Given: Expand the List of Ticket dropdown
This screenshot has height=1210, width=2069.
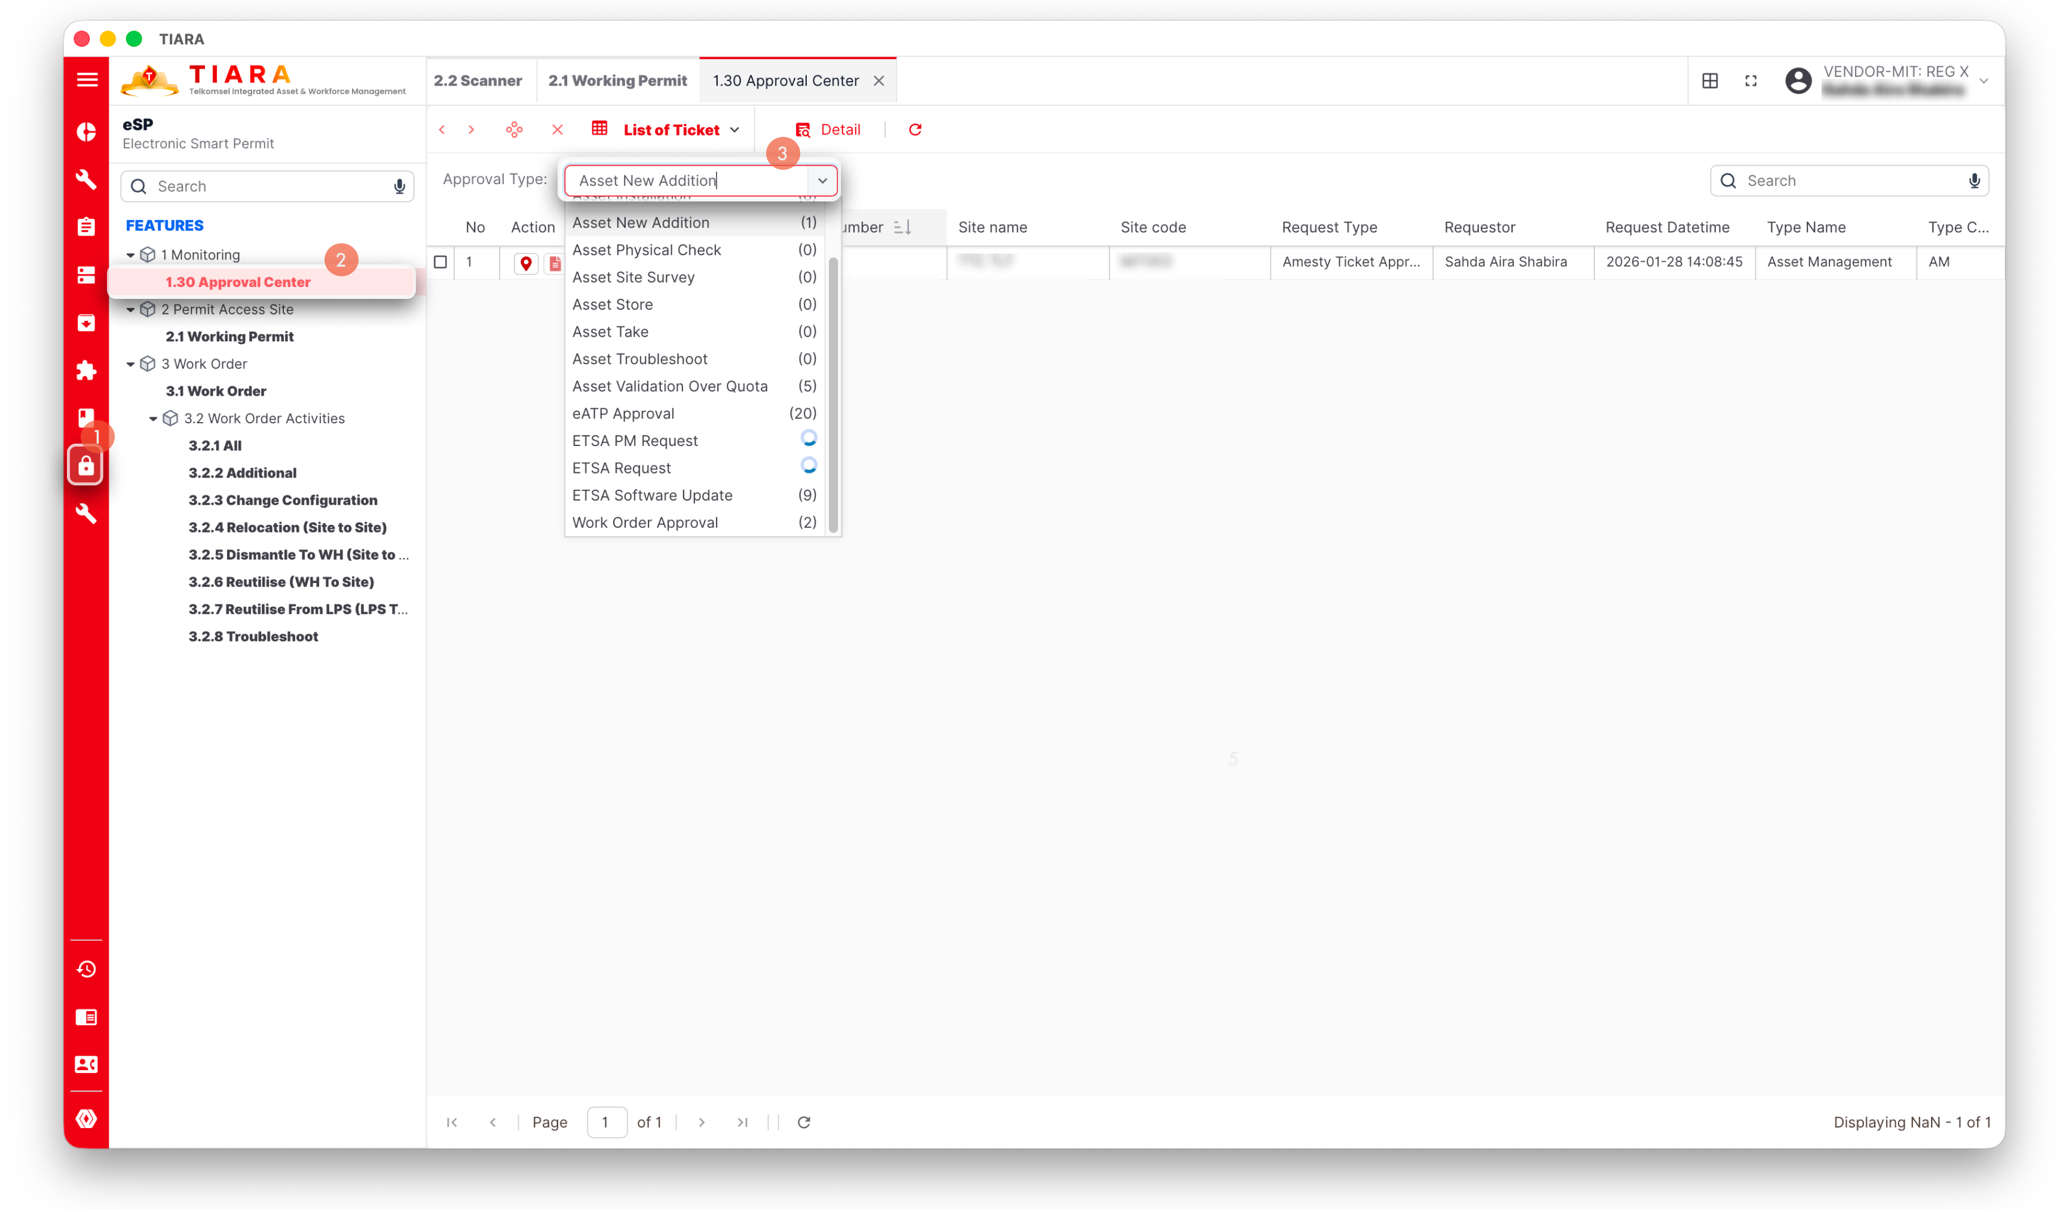Looking at the screenshot, I should [734, 130].
